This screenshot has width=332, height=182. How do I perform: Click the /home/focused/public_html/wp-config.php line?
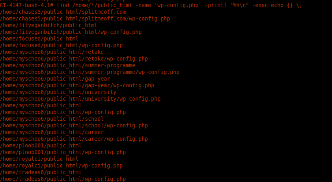coord(62,45)
